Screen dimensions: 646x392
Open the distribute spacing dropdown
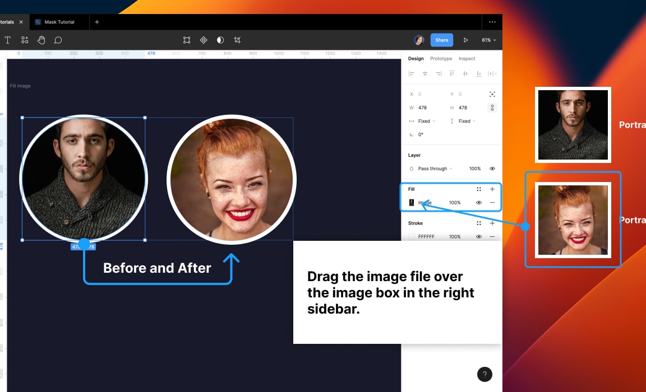(x=492, y=73)
